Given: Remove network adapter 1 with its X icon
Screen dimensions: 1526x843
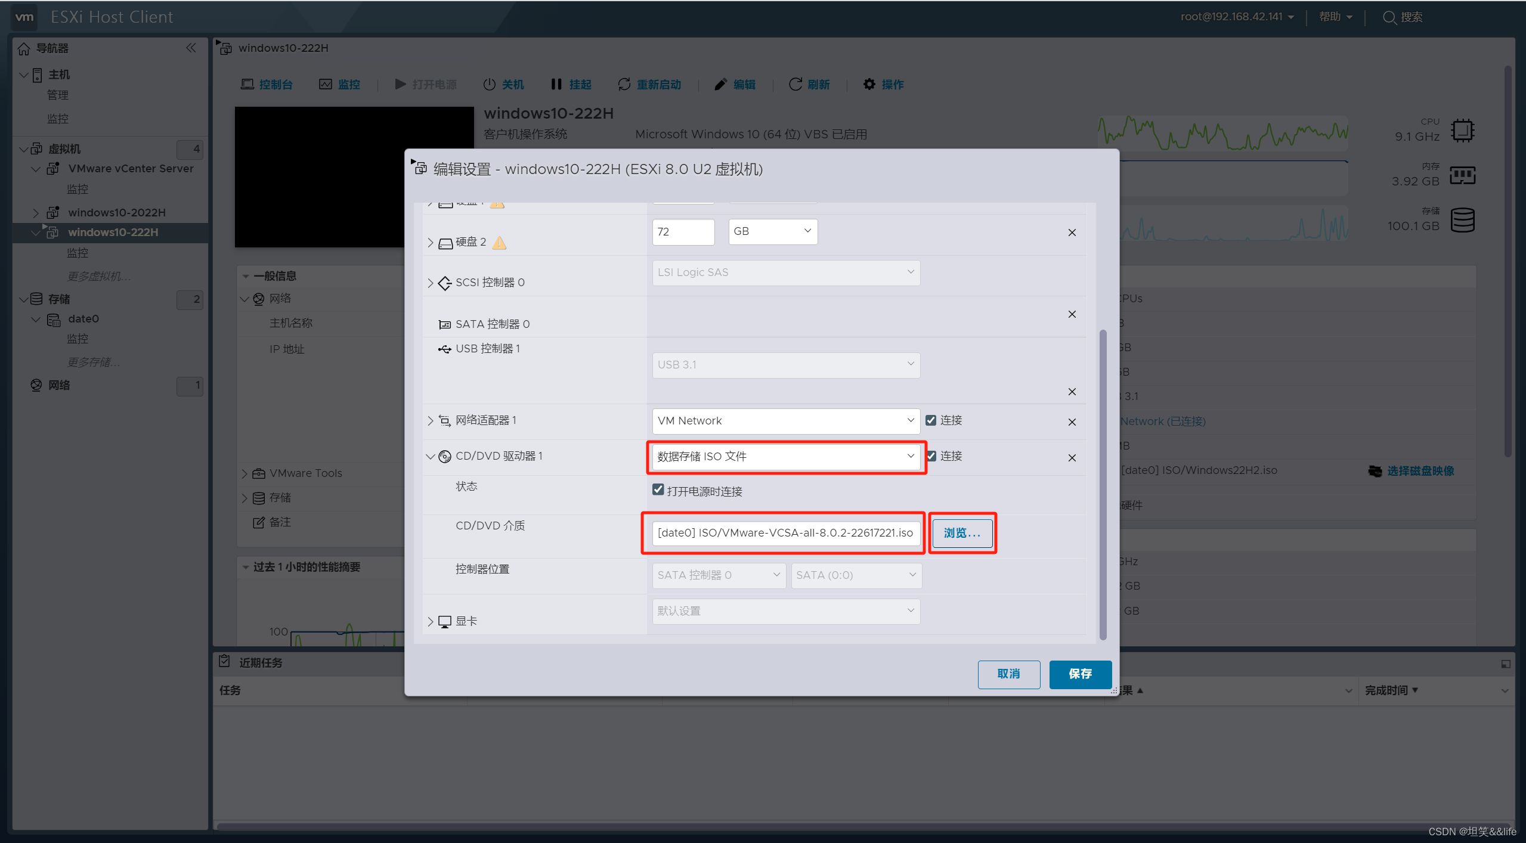Looking at the screenshot, I should pyautogui.click(x=1072, y=422).
